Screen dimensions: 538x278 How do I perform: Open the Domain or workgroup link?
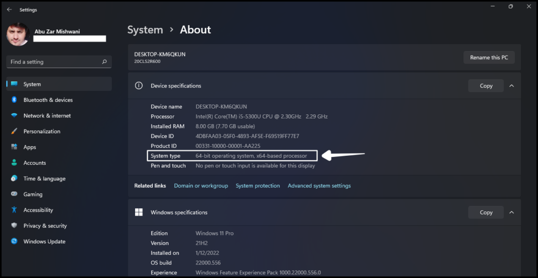[x=201, y=186]
